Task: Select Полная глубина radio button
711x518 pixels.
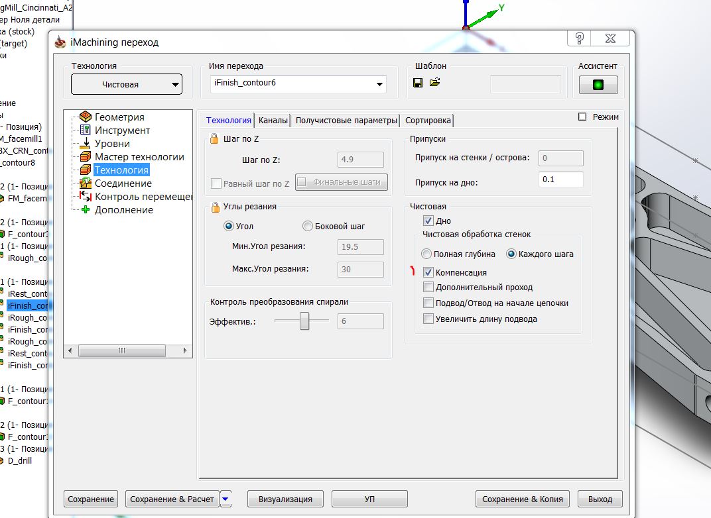Action: coord(426,254)
